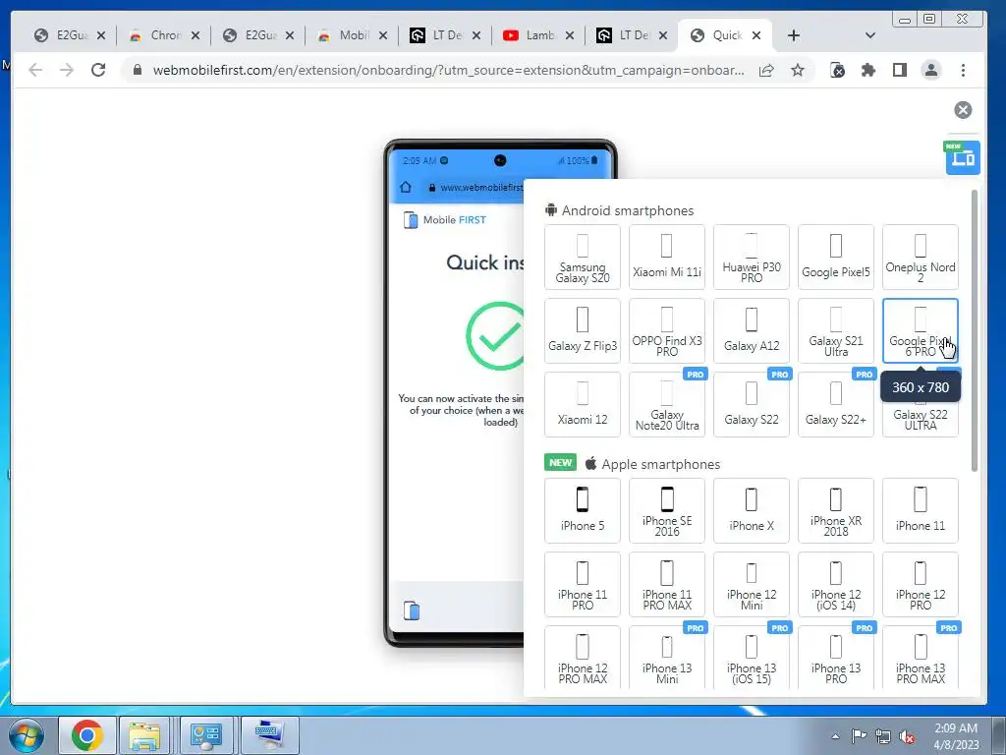Reload the current page
Image resolution: width=1006 pixels, height=755 pixels.
(x=98, y=70)
